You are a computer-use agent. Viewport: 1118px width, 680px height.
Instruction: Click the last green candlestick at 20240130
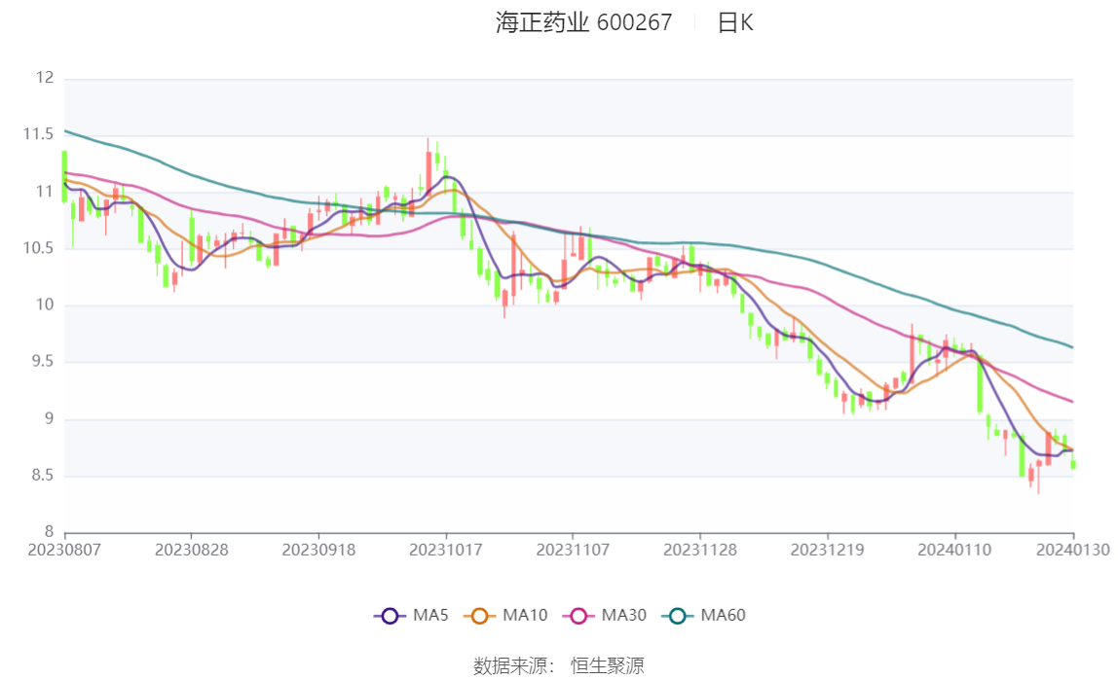click(x=1073, y=464)
